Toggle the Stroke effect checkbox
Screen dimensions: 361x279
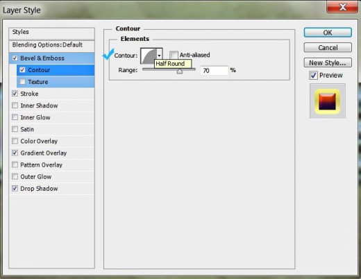pos(15,94)
